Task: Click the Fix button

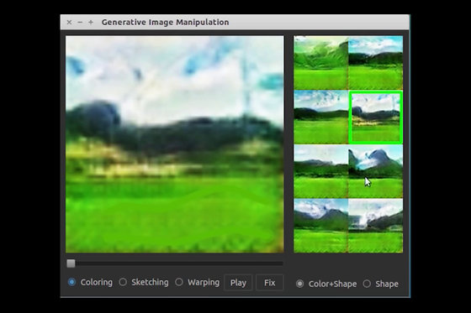Action: tap(269, 283)
